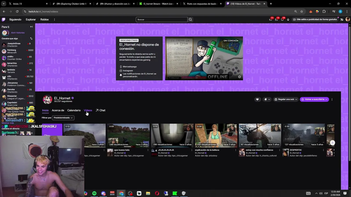Click 'Volver a suscribirte' button
The image size is (351, 197).
[x=314, y=99]
